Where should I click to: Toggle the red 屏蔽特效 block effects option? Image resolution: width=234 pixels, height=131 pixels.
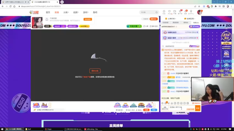pyautogui.click(x=196, y=103)
